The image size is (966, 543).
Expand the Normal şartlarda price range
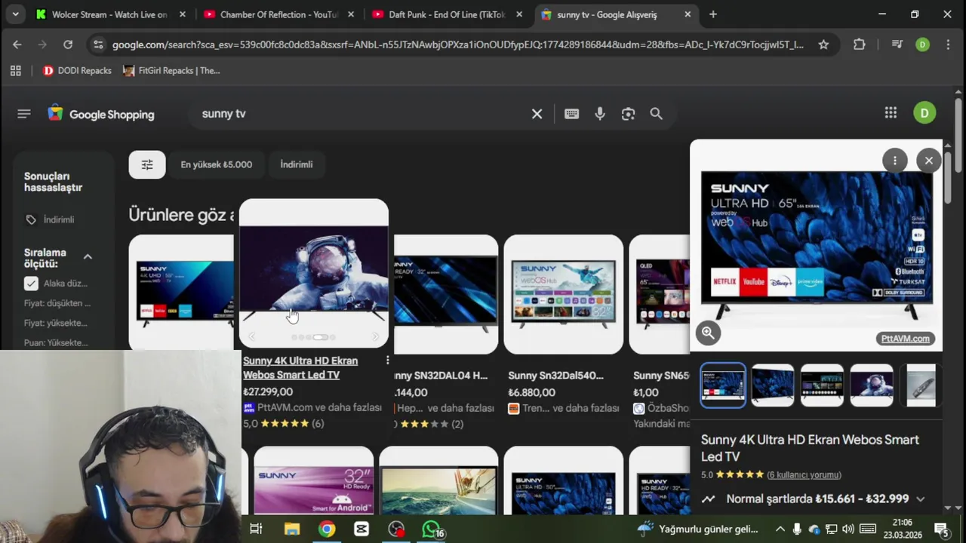pyautogui.click(x=920, y=499)
